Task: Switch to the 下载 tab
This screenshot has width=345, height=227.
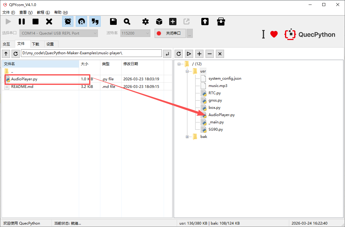Action: (x=35, y=44)
